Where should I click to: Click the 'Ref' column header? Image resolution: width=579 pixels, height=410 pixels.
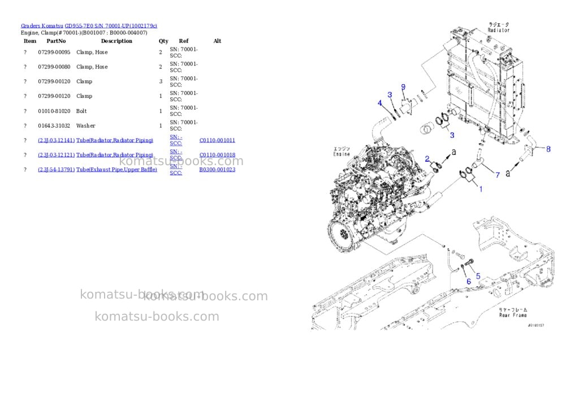tap(184, 41)
